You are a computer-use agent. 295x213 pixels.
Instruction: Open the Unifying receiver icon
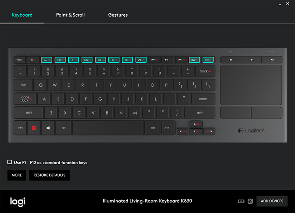point(250,201)
